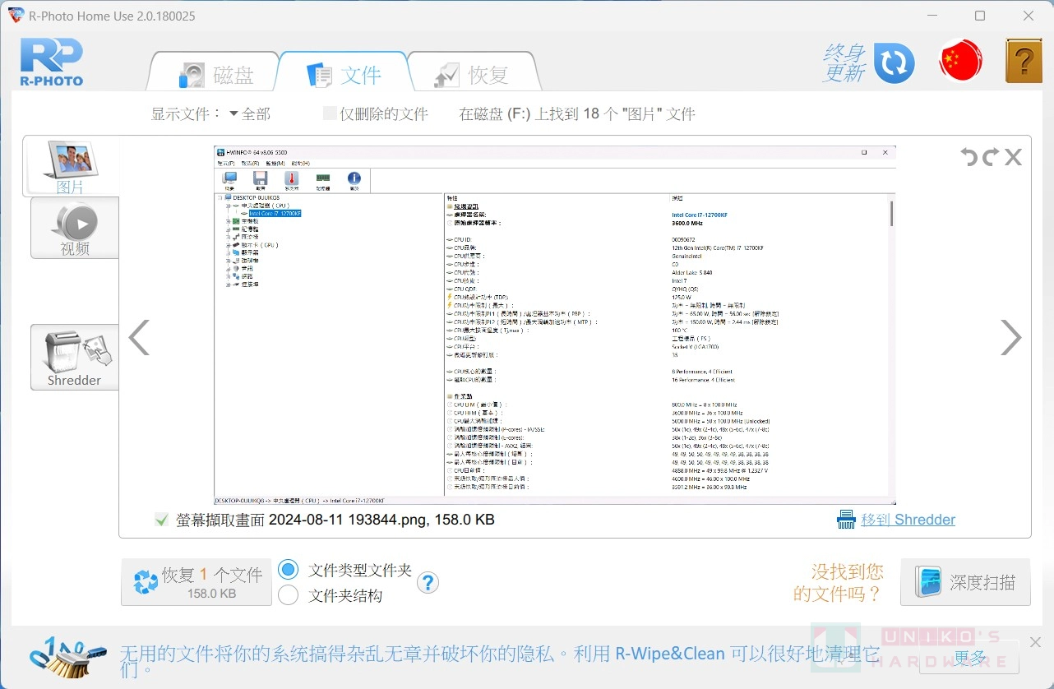Select the 图片 (Pictures) category
Image resolution: width=1054 pixels, height=689 pixels.
(71, 168)
